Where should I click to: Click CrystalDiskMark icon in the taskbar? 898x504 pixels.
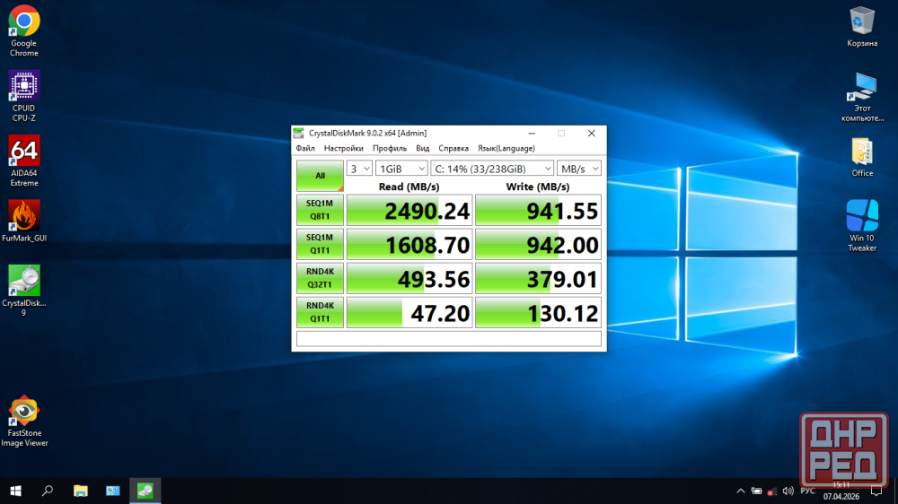pos(145,491)
